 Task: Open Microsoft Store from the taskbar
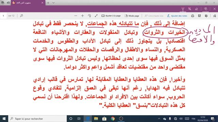click(x=104, y=119)
